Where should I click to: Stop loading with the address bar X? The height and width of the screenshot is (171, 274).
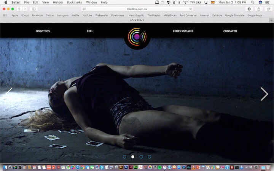[191, 9]
